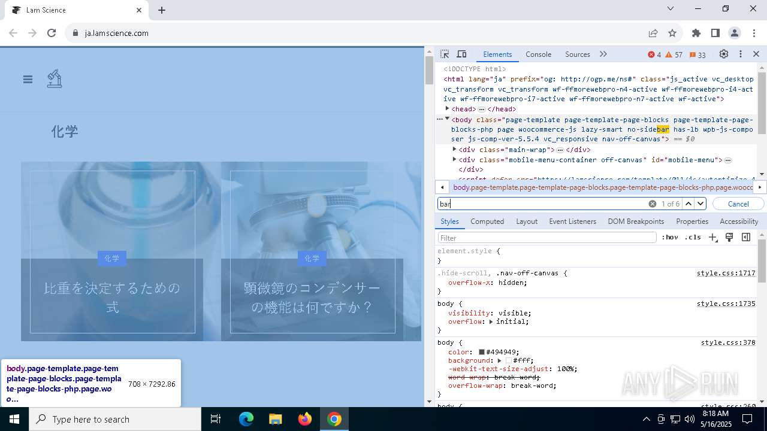
Task: Toggle computed styles sidebar icon
Action: click(x=746, y=238)
